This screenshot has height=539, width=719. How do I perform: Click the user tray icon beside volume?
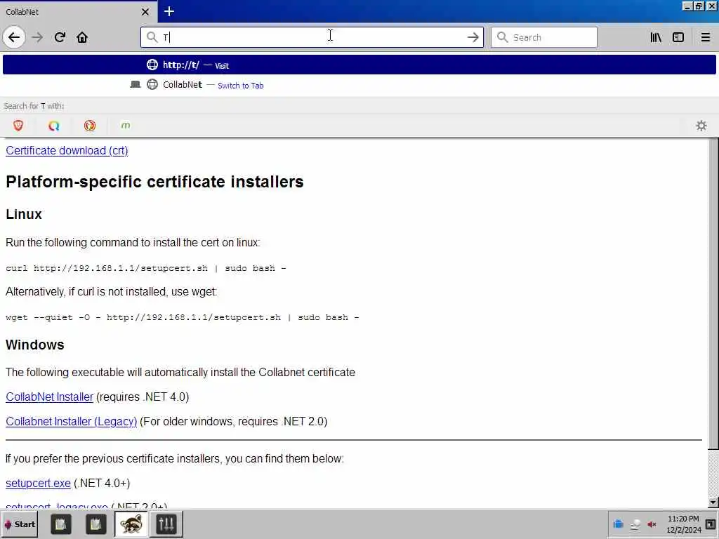(x=635, y=524)
